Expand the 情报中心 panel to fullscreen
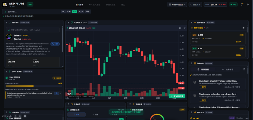This screenshot has height=120, width=253. coord(244,69)
